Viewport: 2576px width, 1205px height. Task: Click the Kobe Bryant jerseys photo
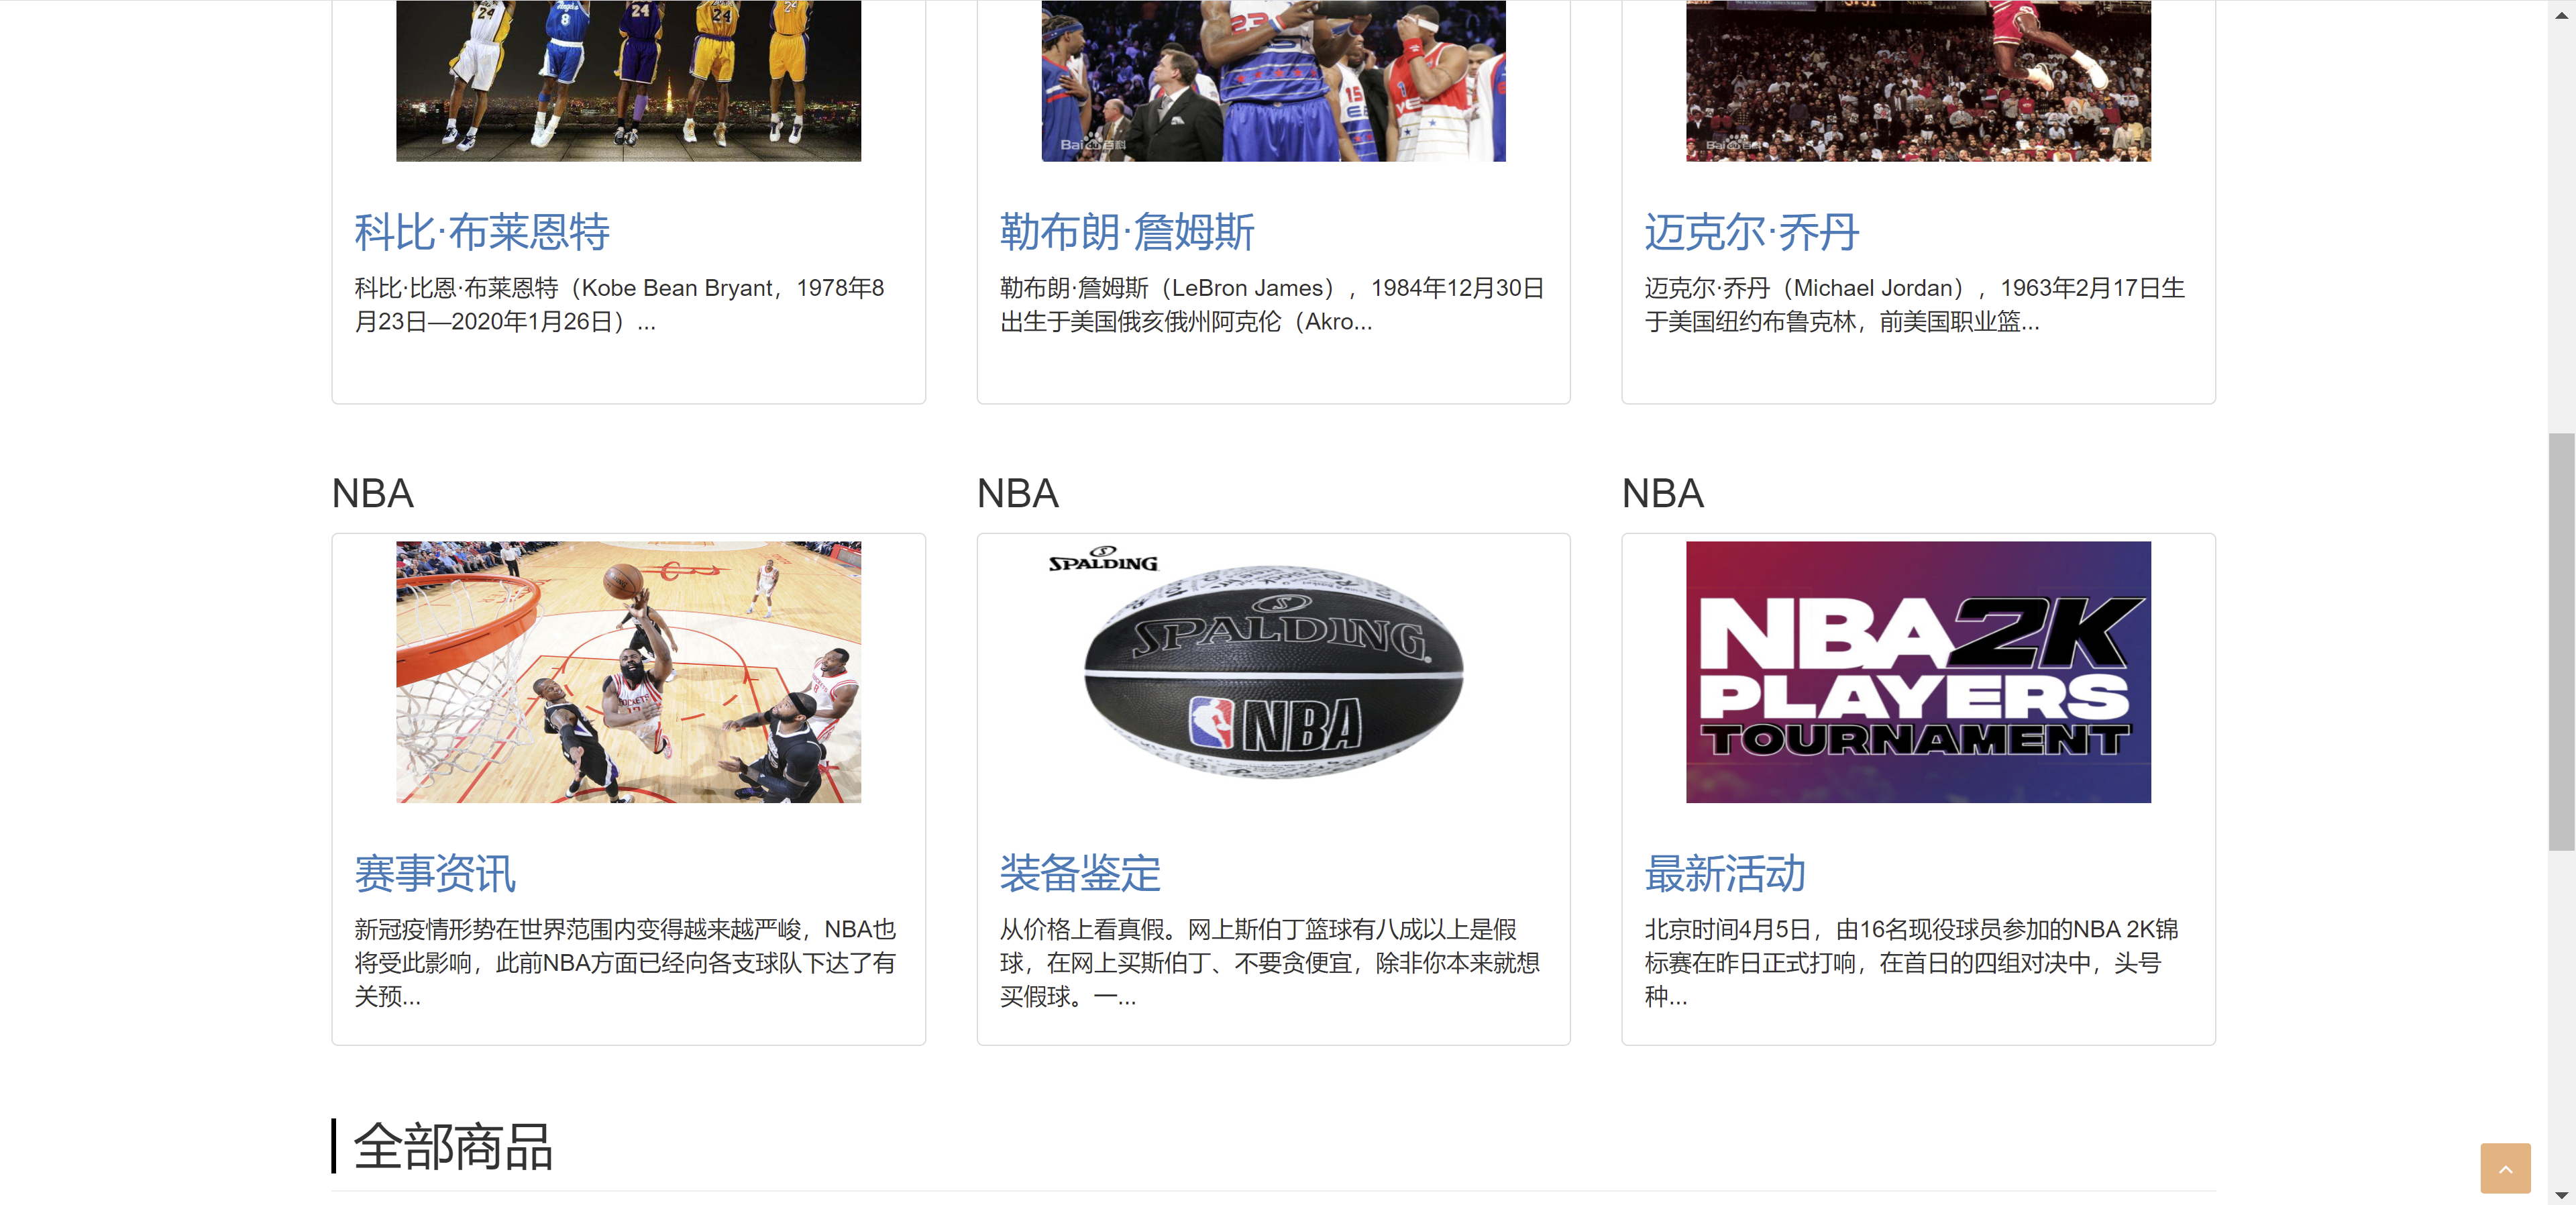[x=628, y=80]
